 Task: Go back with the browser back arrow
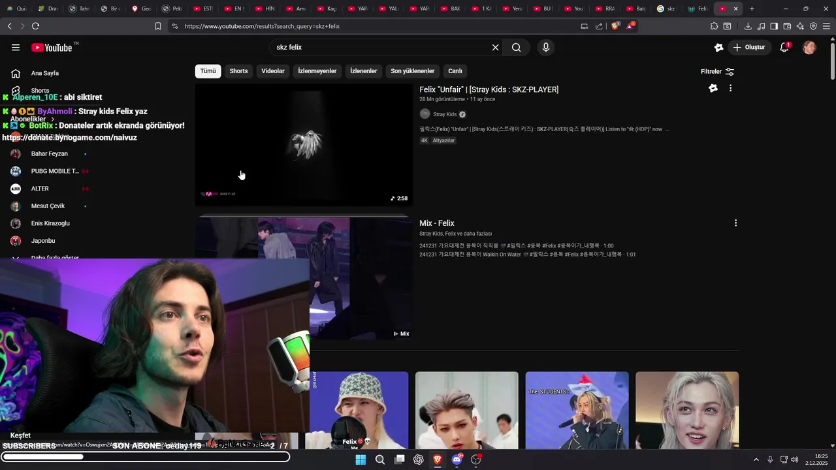pos(9,26)
